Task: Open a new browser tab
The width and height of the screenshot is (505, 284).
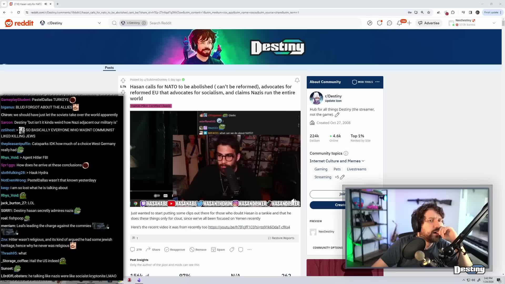Action: 58,4
